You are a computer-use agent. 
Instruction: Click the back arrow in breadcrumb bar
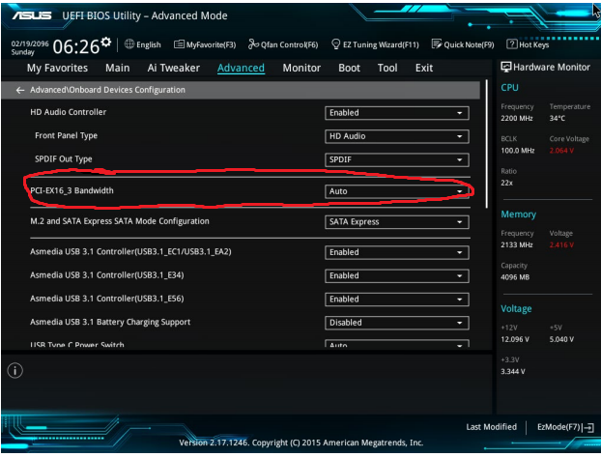point(20,90)
